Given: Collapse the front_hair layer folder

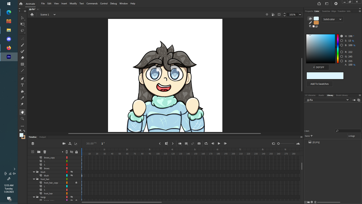Looking at the screenshot, I should coord(34,179).
